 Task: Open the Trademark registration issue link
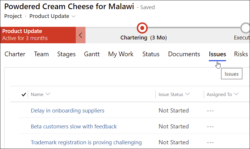point(86,143)
